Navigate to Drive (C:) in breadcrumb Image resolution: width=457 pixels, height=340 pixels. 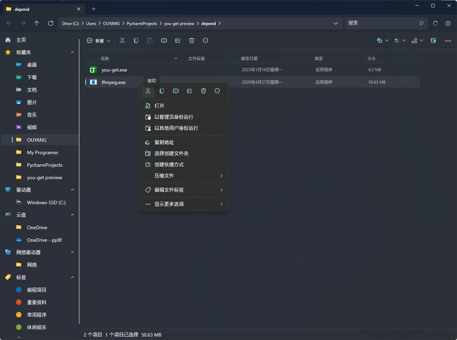pyautogui.click(x=70, y=24)
